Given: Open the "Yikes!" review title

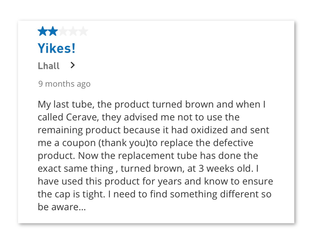Looking at the screenshot, I should click(x=56, y=49).
